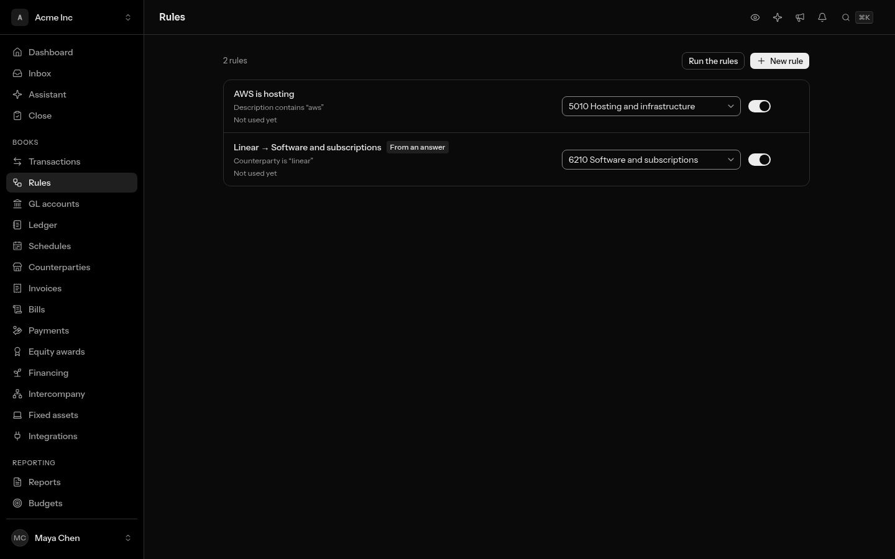Viewport: 895px width, 559px height.
Task: Open the Payments page
Action: point(71,330)
